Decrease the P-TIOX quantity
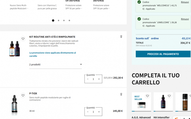Image resolution: width=191 pixels, height=119 pixels. click(x=88, y=112)
